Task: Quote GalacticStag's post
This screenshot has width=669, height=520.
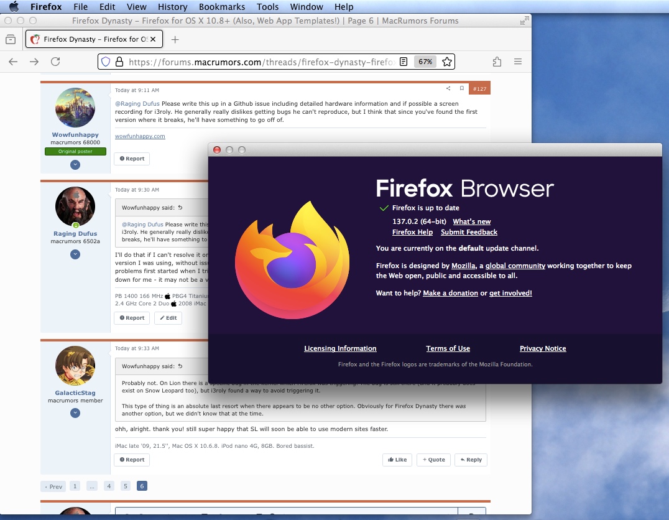Action: pyautogui.click(x=433, y=460)
